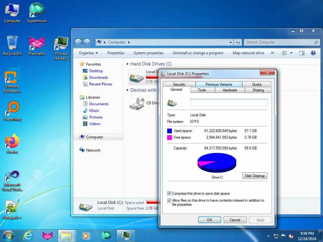This screenshot has width=323, height=242.
Task: Show more toolbar commands chevron
Action: tap(273, 53)
